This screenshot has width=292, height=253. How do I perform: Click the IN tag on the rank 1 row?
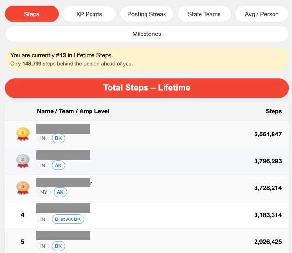[43, 138]
